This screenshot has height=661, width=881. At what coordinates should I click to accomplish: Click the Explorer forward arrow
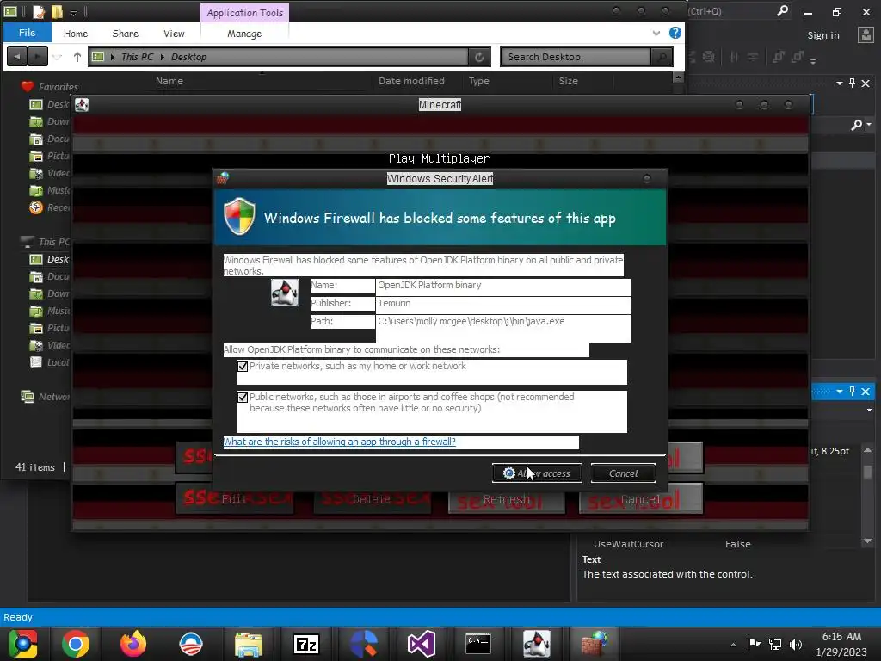click(37, 56)
